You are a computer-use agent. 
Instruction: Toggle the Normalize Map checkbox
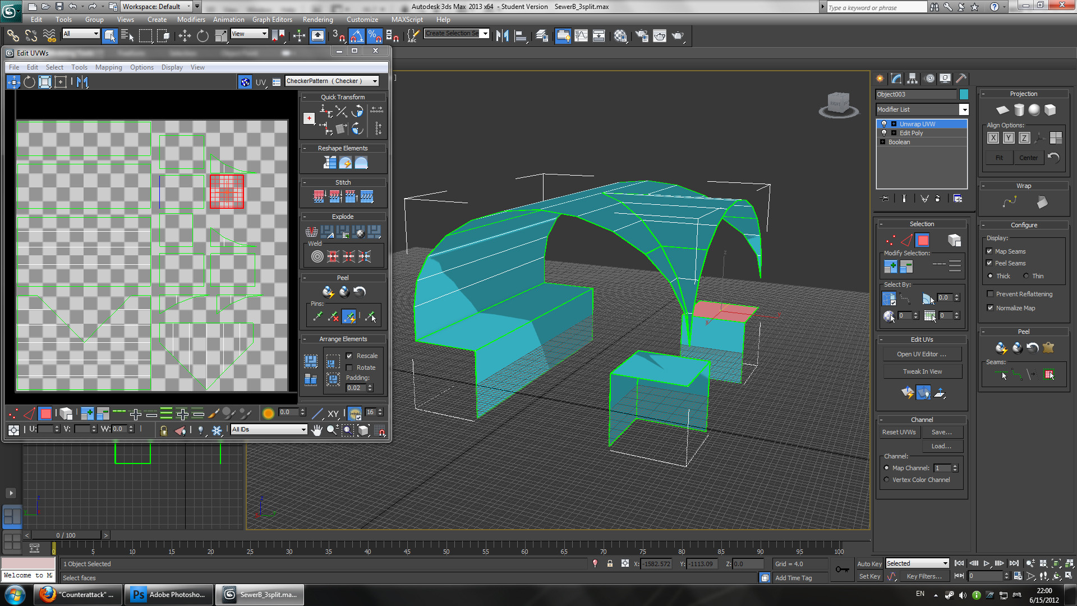[990, 308]
